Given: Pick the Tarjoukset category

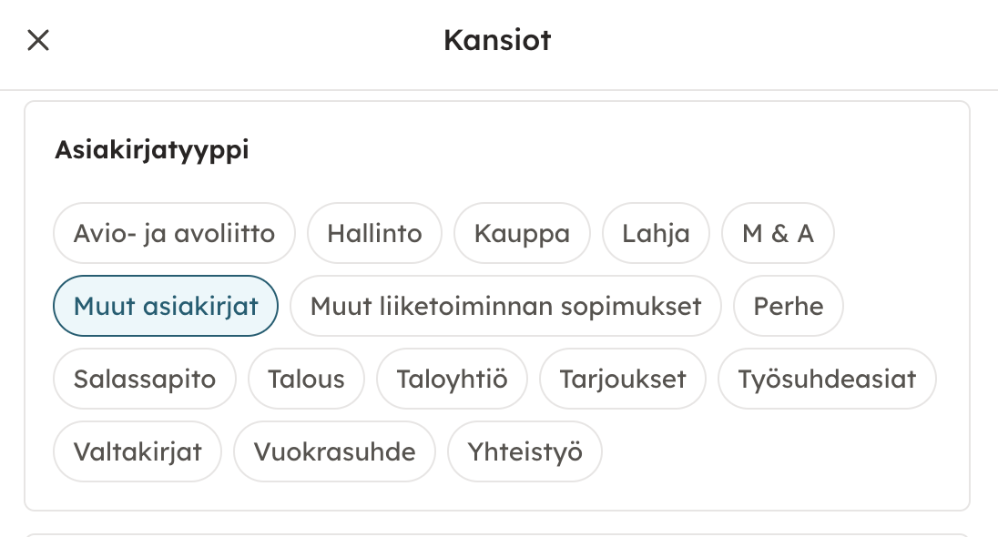Looking at the screenshot, I should pos(623,379).
